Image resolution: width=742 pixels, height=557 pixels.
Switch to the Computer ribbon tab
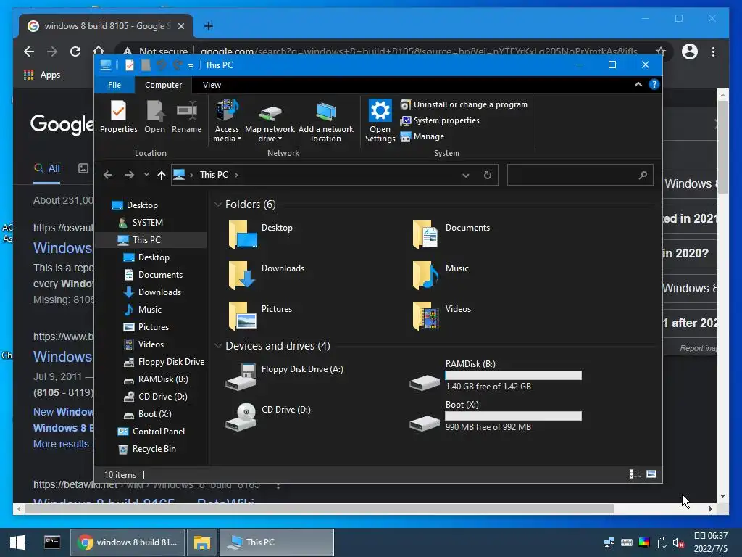[x=163, y=85]
